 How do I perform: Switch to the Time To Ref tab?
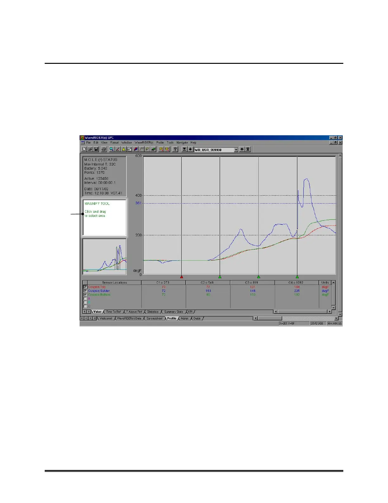tap(113, 312)
